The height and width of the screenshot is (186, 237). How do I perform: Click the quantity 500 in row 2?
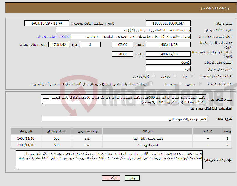tap(56, 145)
